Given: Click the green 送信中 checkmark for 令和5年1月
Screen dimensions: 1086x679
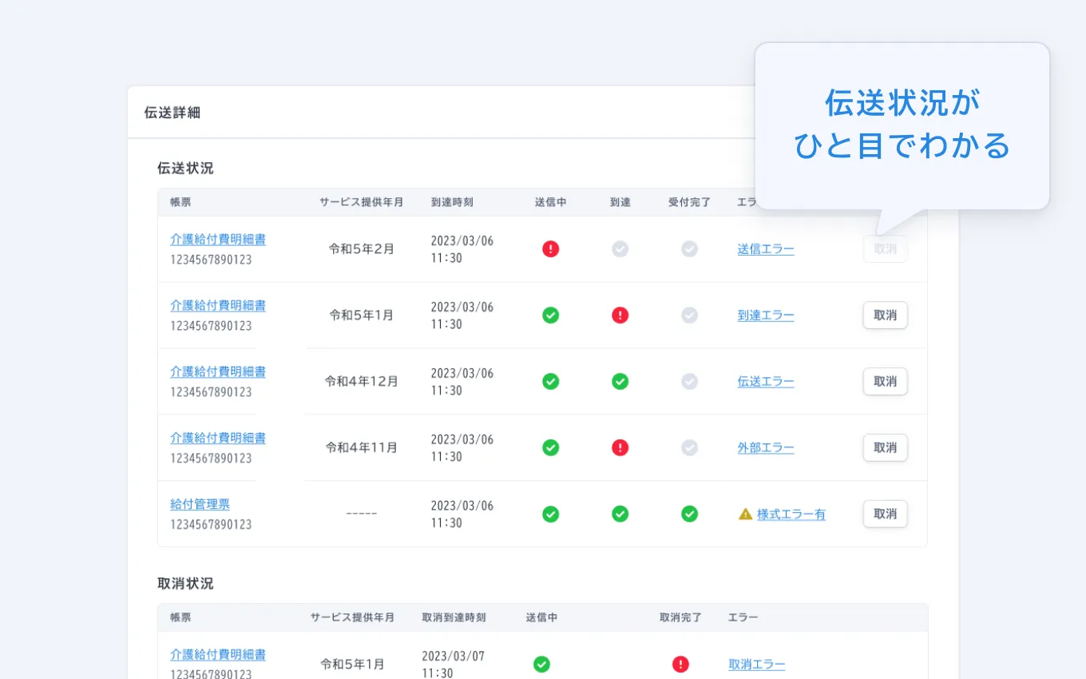Looking at the screenshot, I should (x=550, y=315).
